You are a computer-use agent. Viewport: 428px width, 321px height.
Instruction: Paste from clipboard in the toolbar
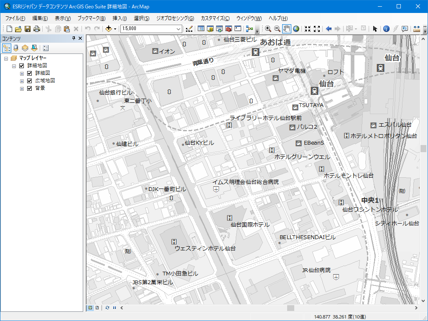(67, 29)
